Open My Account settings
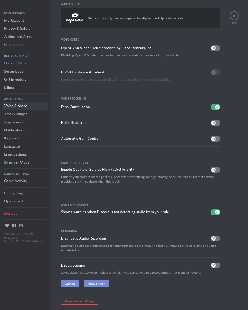 point(14,20)
